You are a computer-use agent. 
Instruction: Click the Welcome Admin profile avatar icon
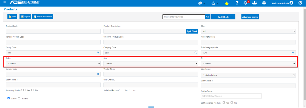[291, 3]
